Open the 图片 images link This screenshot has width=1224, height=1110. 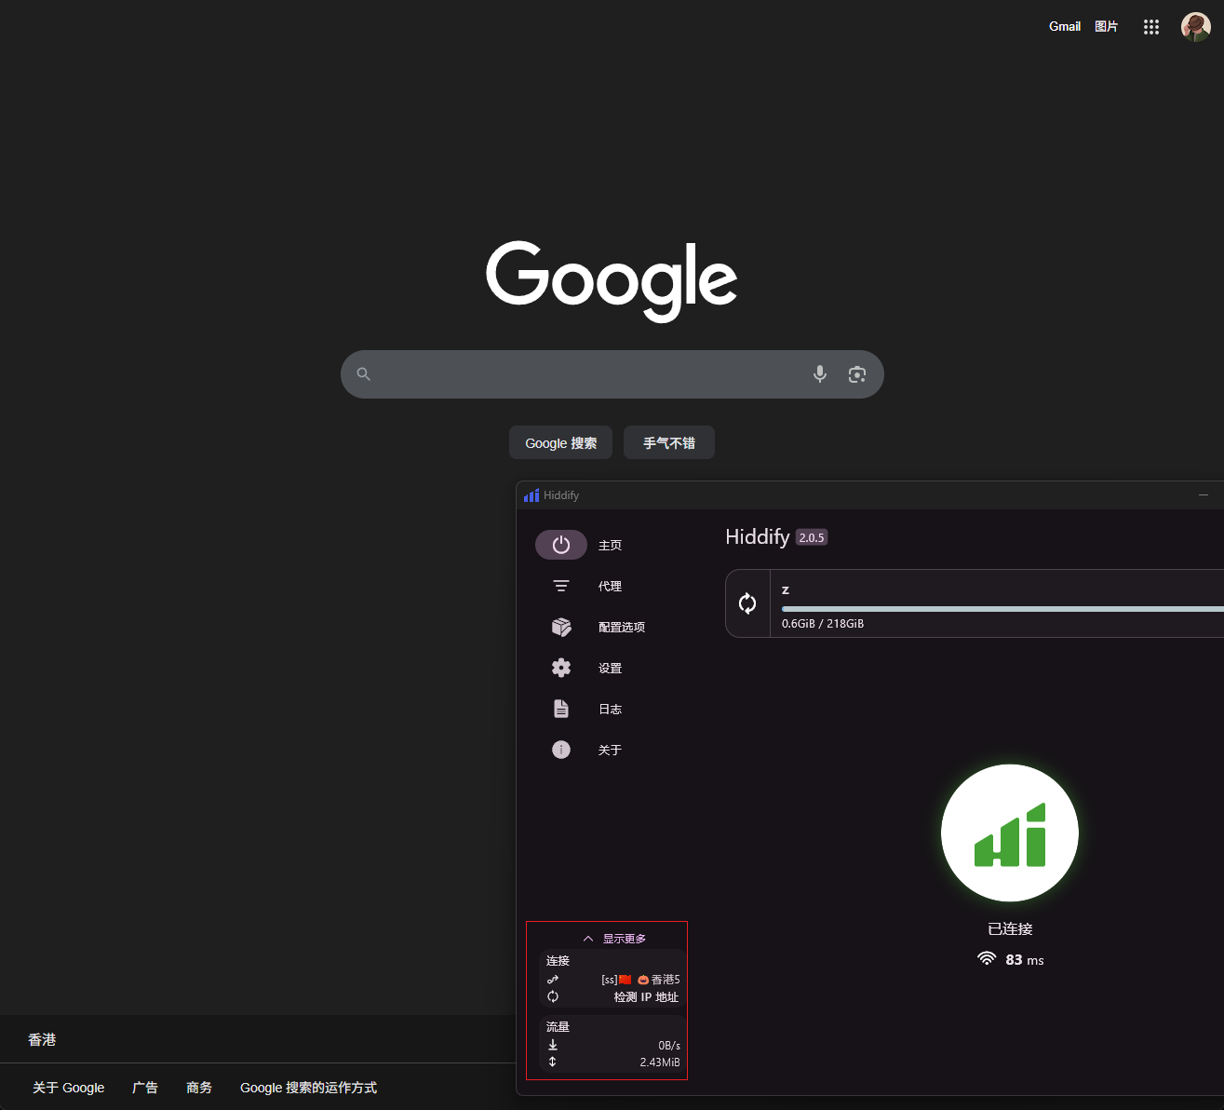point(1106,26)
